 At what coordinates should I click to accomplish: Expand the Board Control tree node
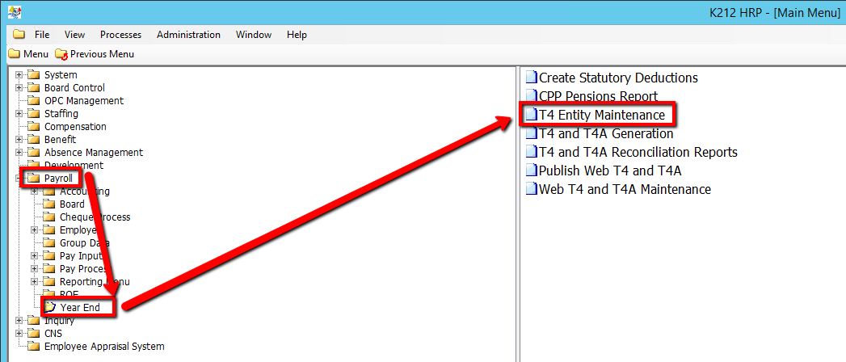click(x=19, y=88)
